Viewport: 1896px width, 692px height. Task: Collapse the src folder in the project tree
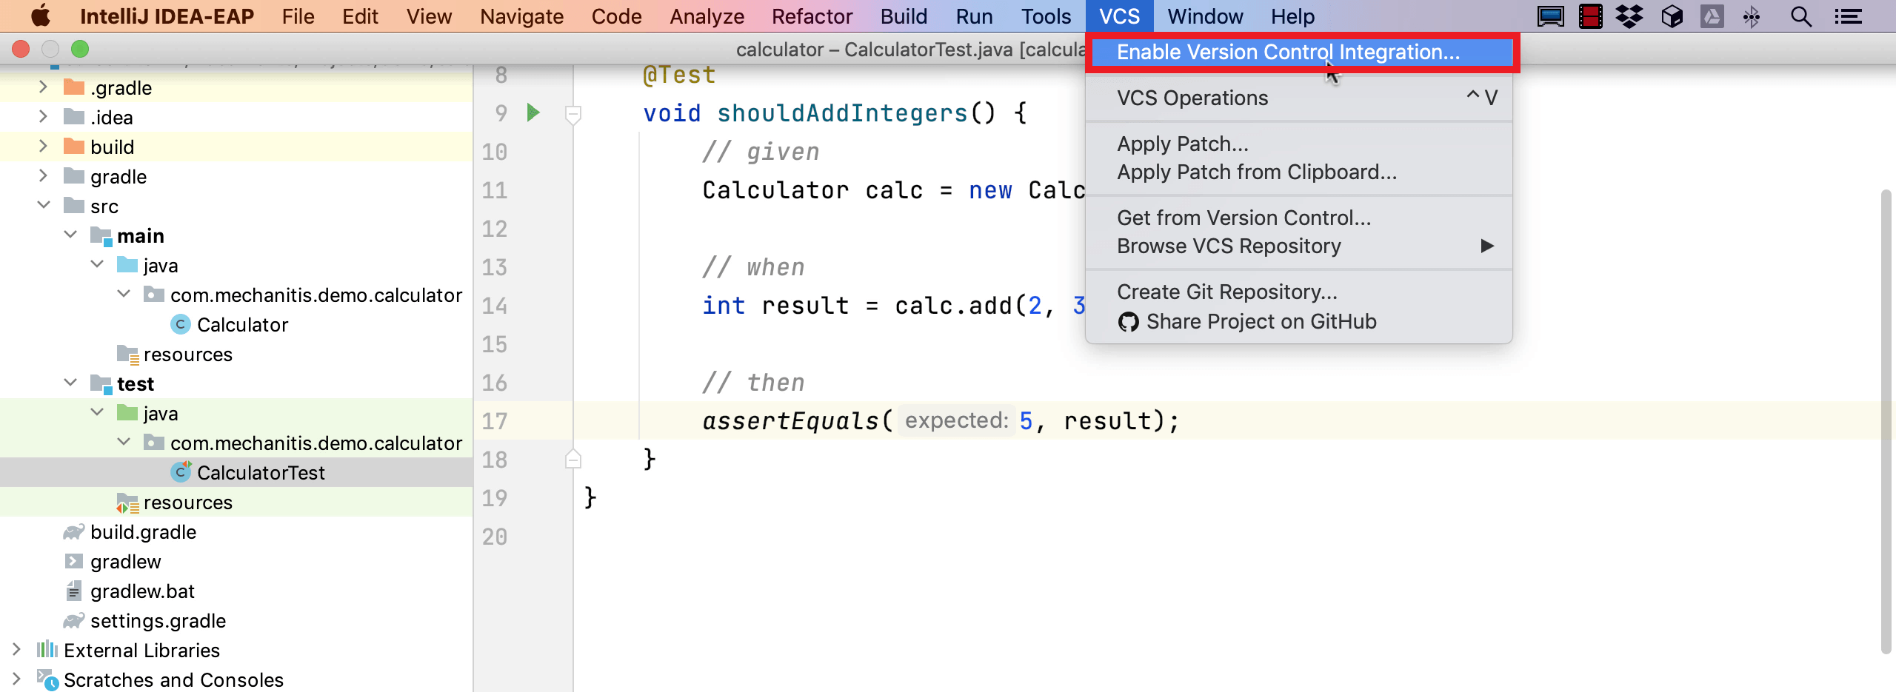[44, 205]
